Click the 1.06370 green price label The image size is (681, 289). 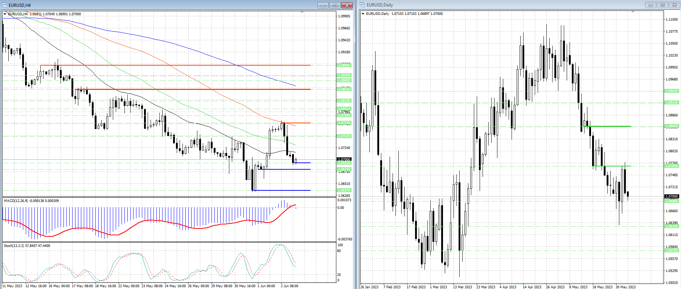344,190
